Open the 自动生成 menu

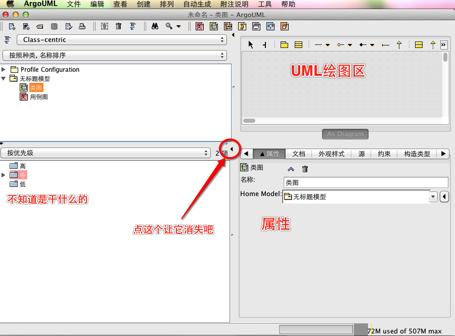(197, 4)
